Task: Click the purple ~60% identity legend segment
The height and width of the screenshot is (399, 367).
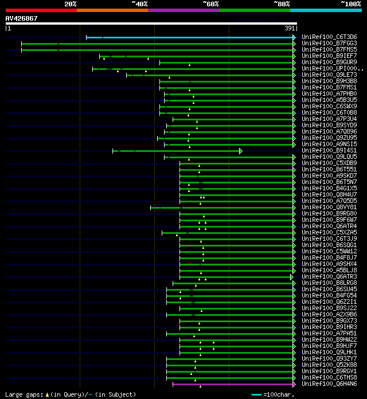Action: coord(183,10)
